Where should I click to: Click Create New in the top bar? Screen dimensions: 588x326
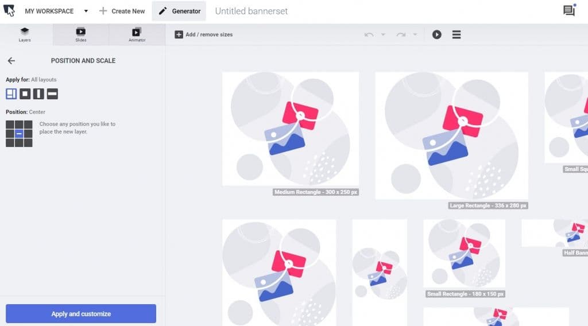[122, 11]
